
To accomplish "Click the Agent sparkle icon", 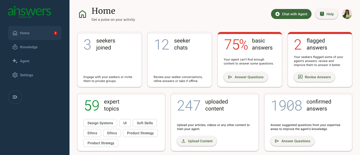I will [15, 61].
